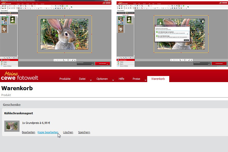Expand the Optionen dropdown arrow in large menu bar
Screen dimensions: 228x152
[113, 80]
